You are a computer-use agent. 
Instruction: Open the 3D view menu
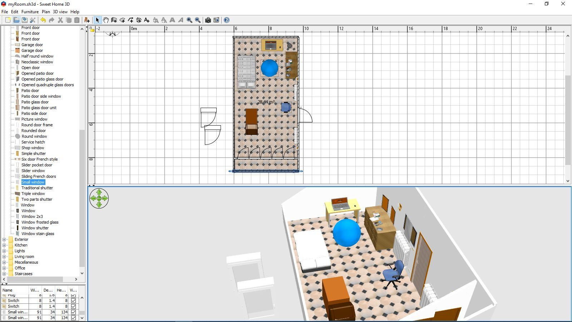(x=60, y=11)
